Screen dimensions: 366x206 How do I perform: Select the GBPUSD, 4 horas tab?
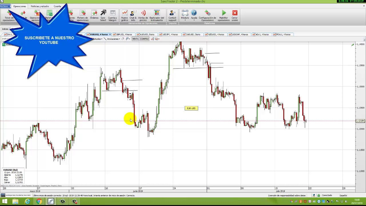tap(124, 34)
